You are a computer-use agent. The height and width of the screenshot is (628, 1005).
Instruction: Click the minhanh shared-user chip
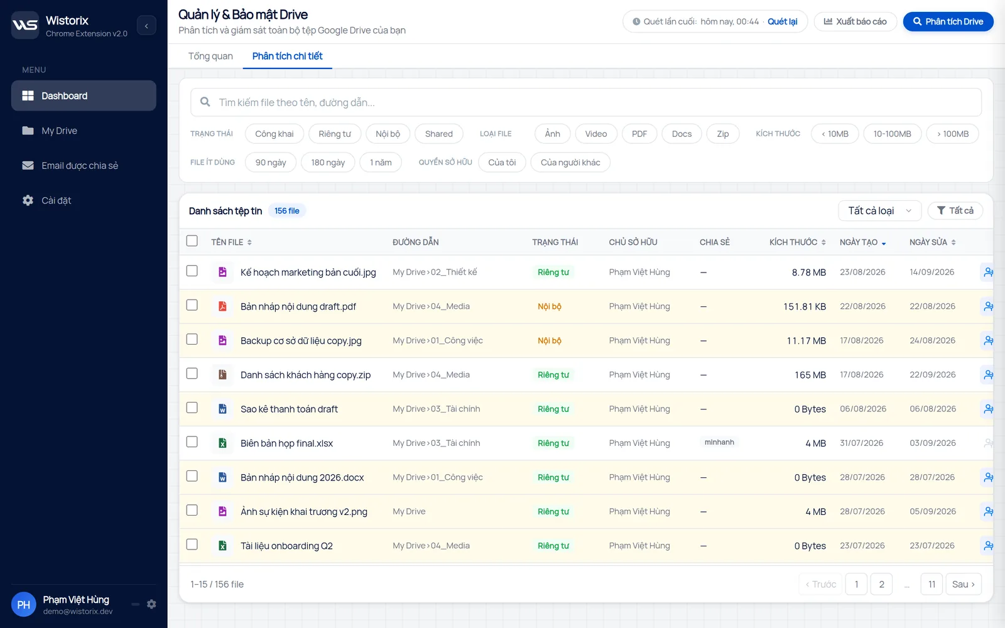[x=719, y=442]
